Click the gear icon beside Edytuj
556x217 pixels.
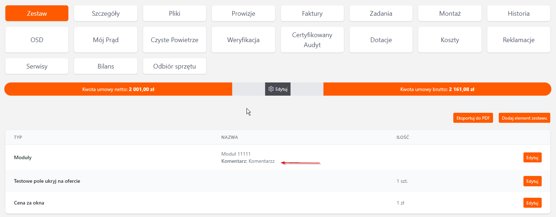point(271,89)
